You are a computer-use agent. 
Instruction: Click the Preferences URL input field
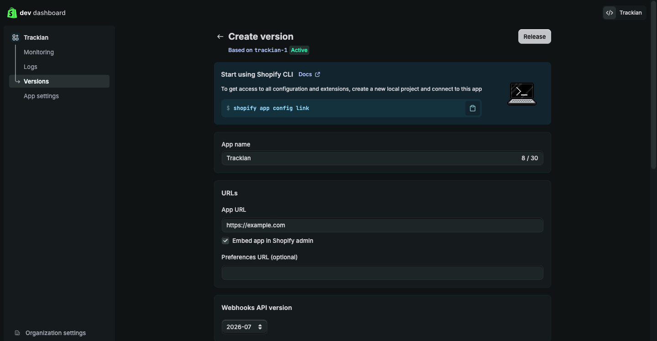point(382,273)
